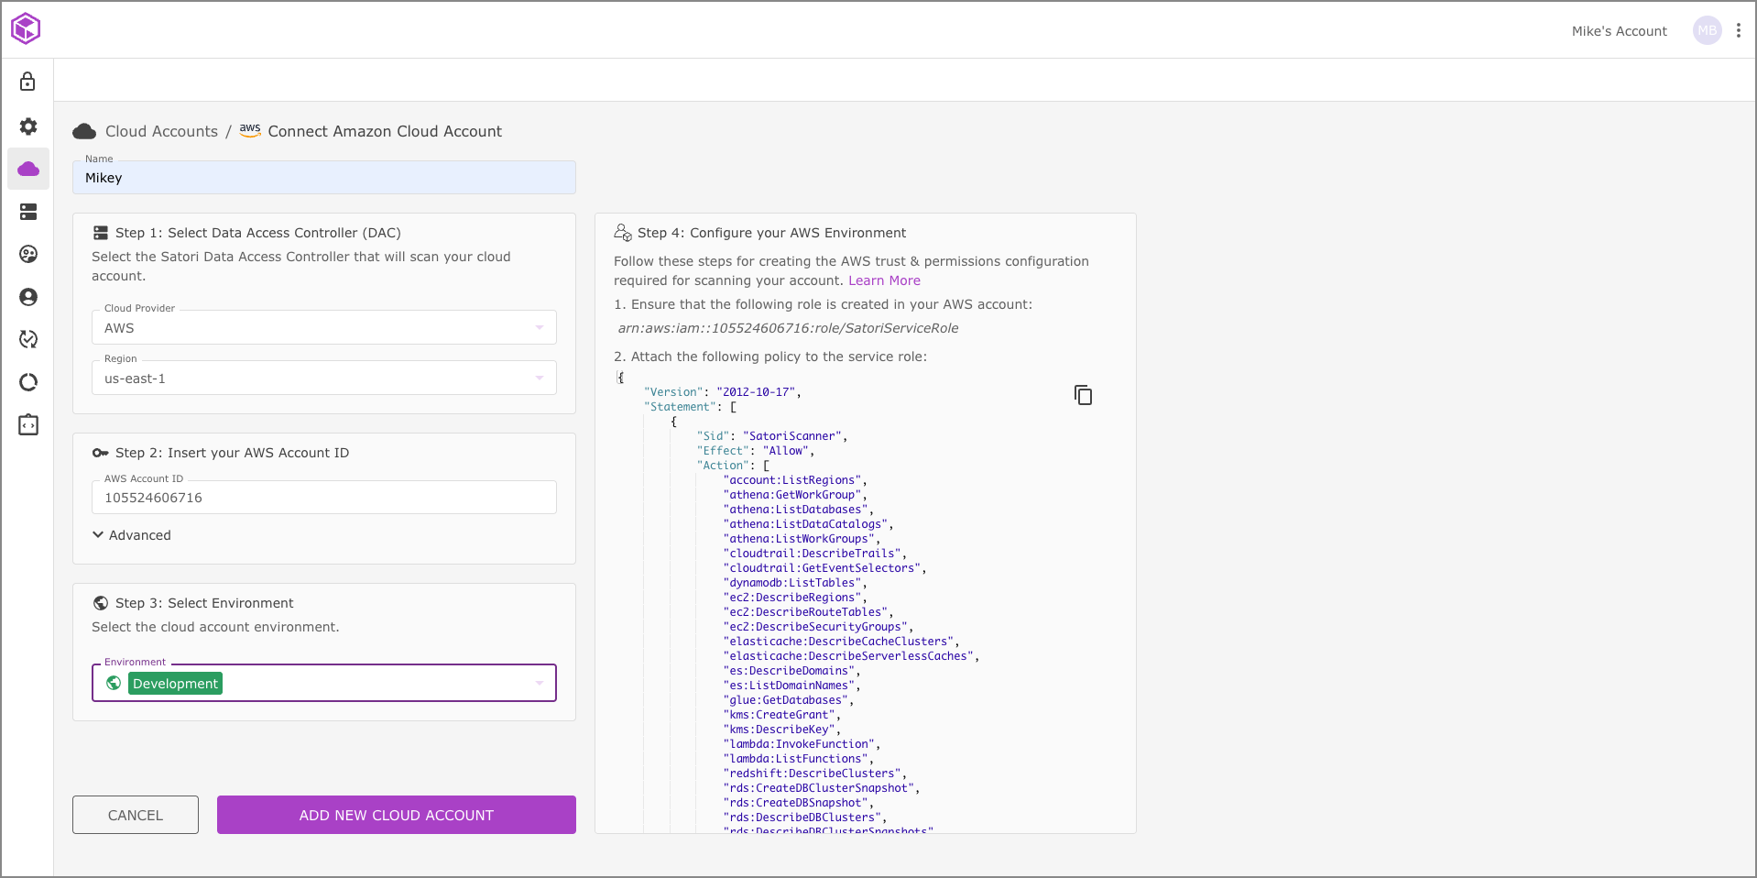1757x878 pixels.
Task: Open the data stores server icon
Action: pyautogui.click(x=28, y=212)
